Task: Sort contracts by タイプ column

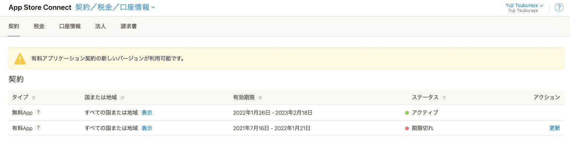Action: tap(24, 97)
